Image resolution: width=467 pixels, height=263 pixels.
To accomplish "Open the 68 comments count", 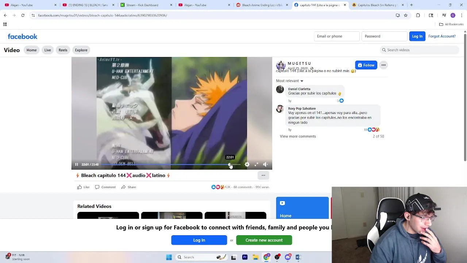I will (243, 187).
